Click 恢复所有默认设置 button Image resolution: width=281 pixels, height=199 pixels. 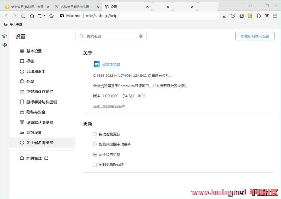tap(255, 36)
